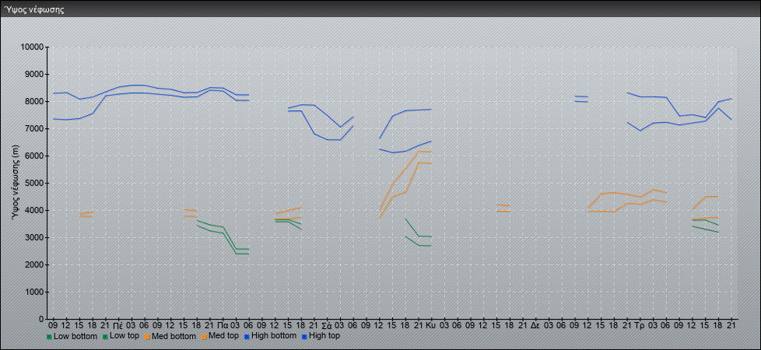Click the 7000 y-axis label
Screen dimensions: 761x350
coord(34,128)
